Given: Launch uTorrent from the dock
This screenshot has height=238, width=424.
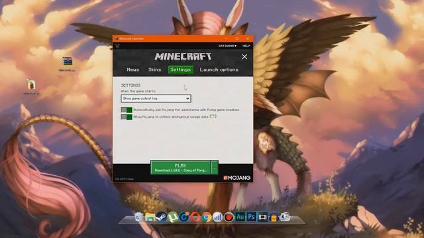Looking at the screenshot, I should tap(172, 217).
